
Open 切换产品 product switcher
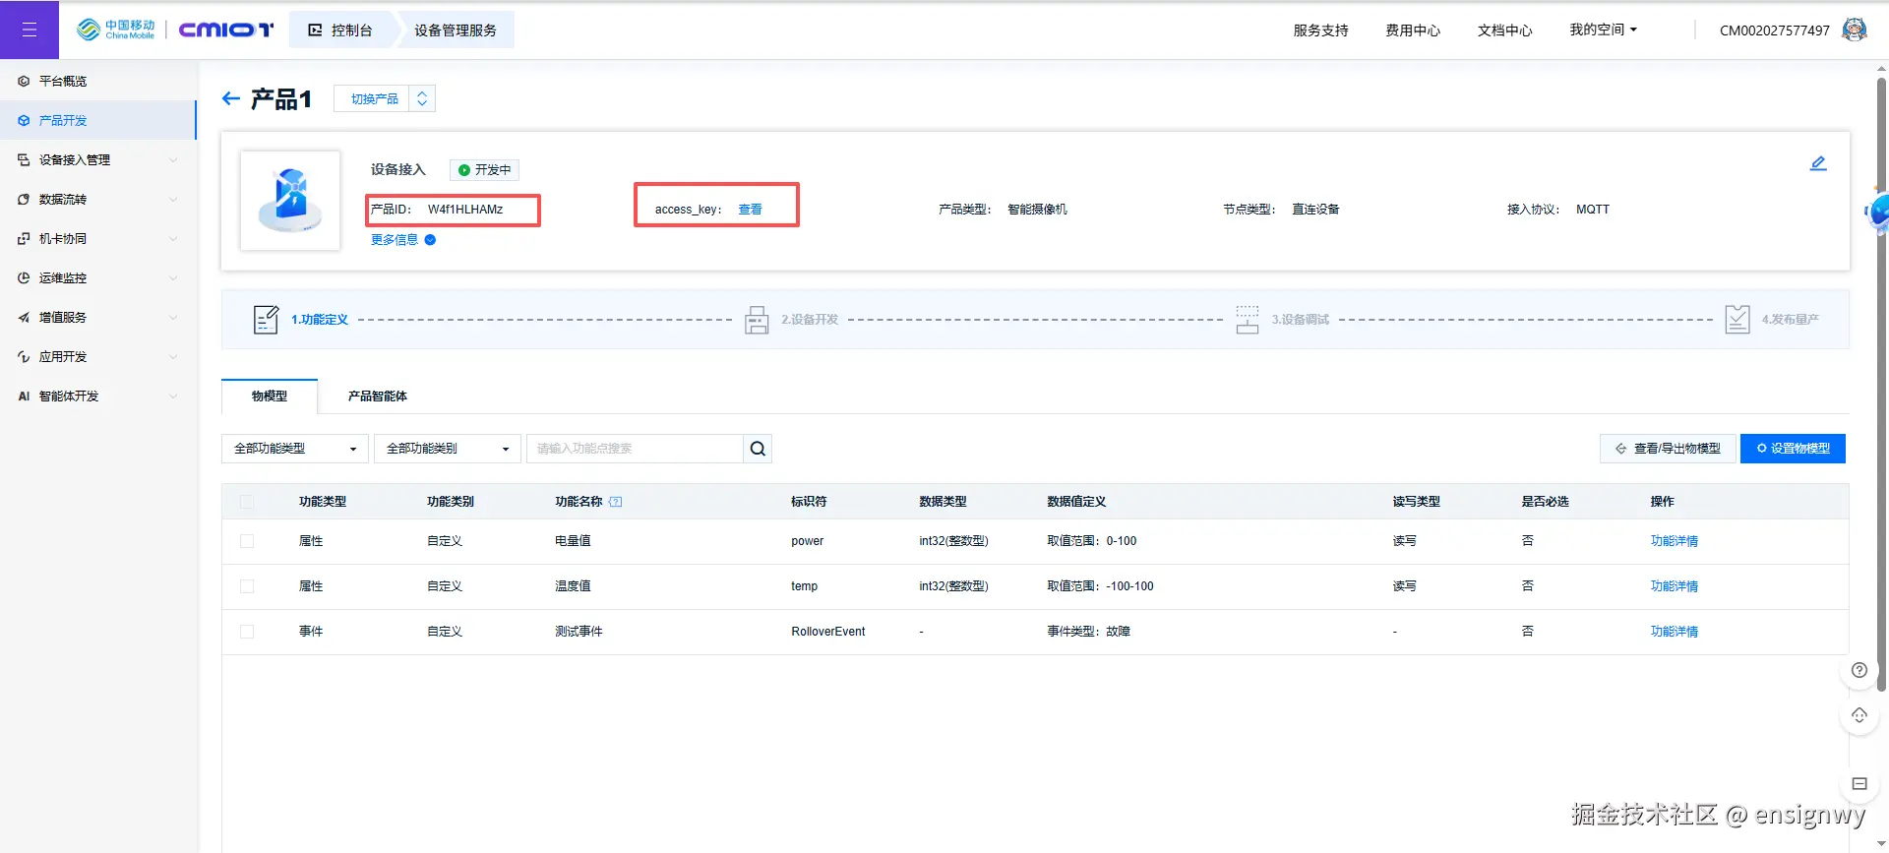[385, 98]
